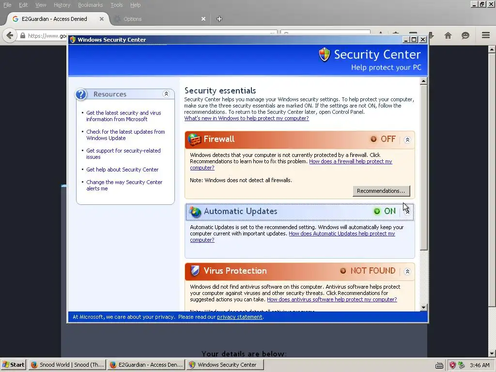The width and height of the screenshot is (496, 372).
Task: Click the Firewall brick wall icon
Action: click(195, 139)
